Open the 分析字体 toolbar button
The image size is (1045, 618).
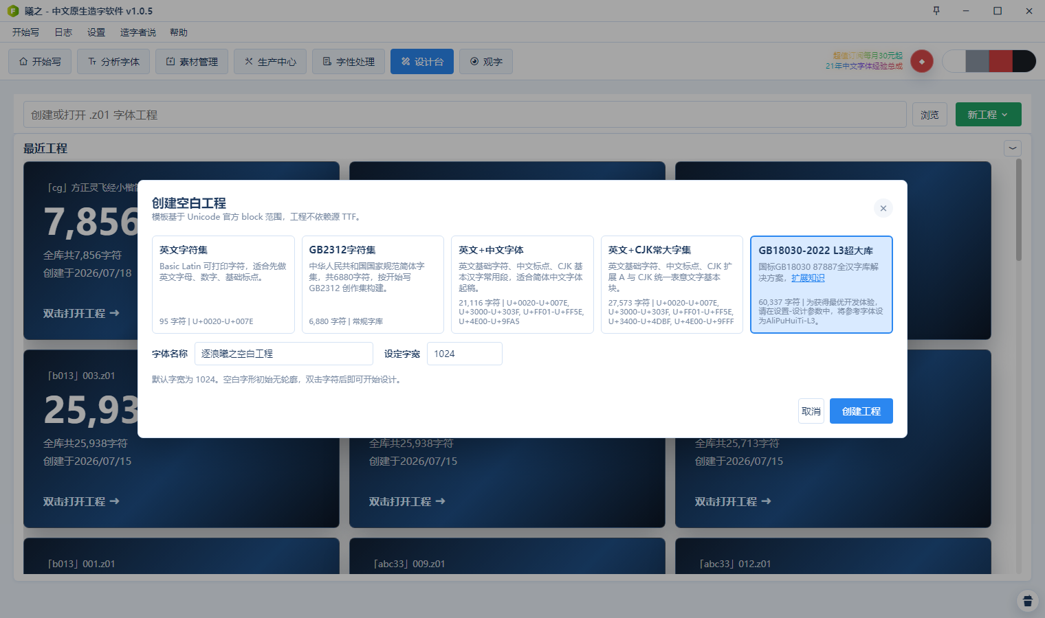tap(113, 61)
